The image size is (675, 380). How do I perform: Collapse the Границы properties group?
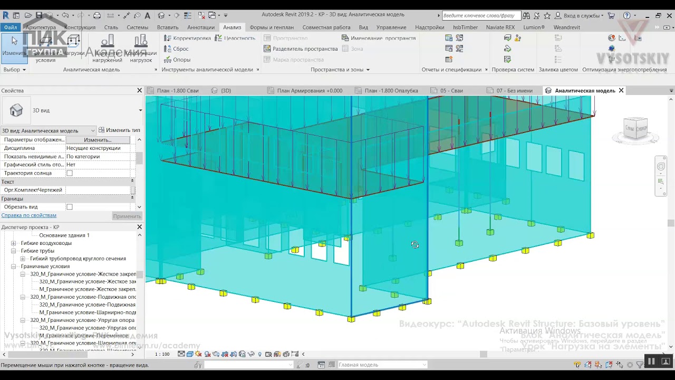coord(132,198)
